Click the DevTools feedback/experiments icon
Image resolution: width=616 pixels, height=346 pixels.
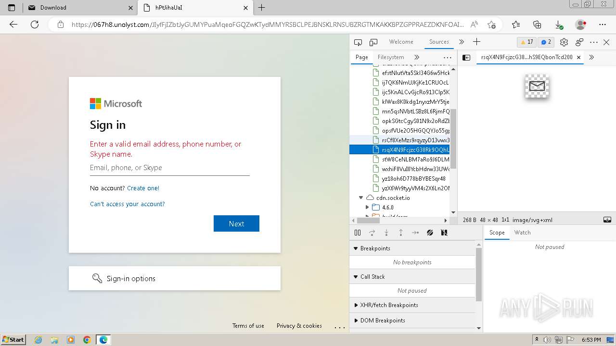pyautogui.click(x=579, y=42)
